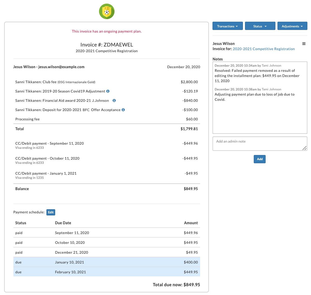
Task: Click the Notes section label
Action: [218, 59]
